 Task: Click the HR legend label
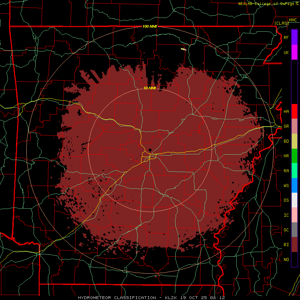286,156
